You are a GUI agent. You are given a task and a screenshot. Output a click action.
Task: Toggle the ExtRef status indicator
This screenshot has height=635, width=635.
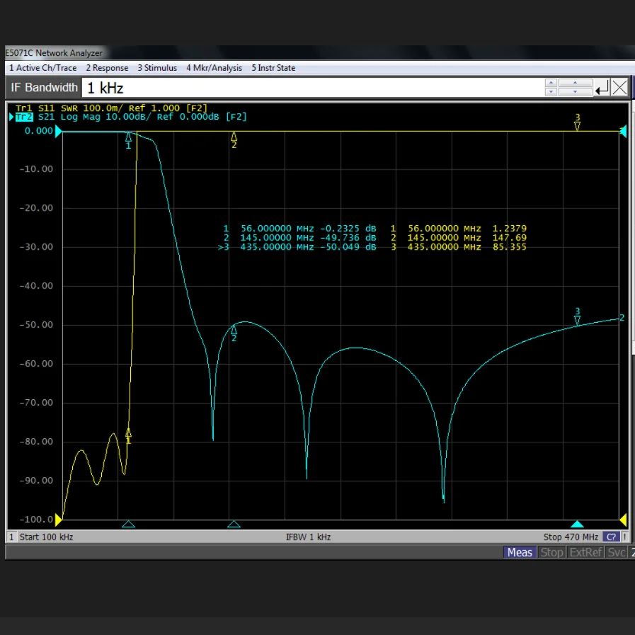pyautogui.click(x=585, y=552)
